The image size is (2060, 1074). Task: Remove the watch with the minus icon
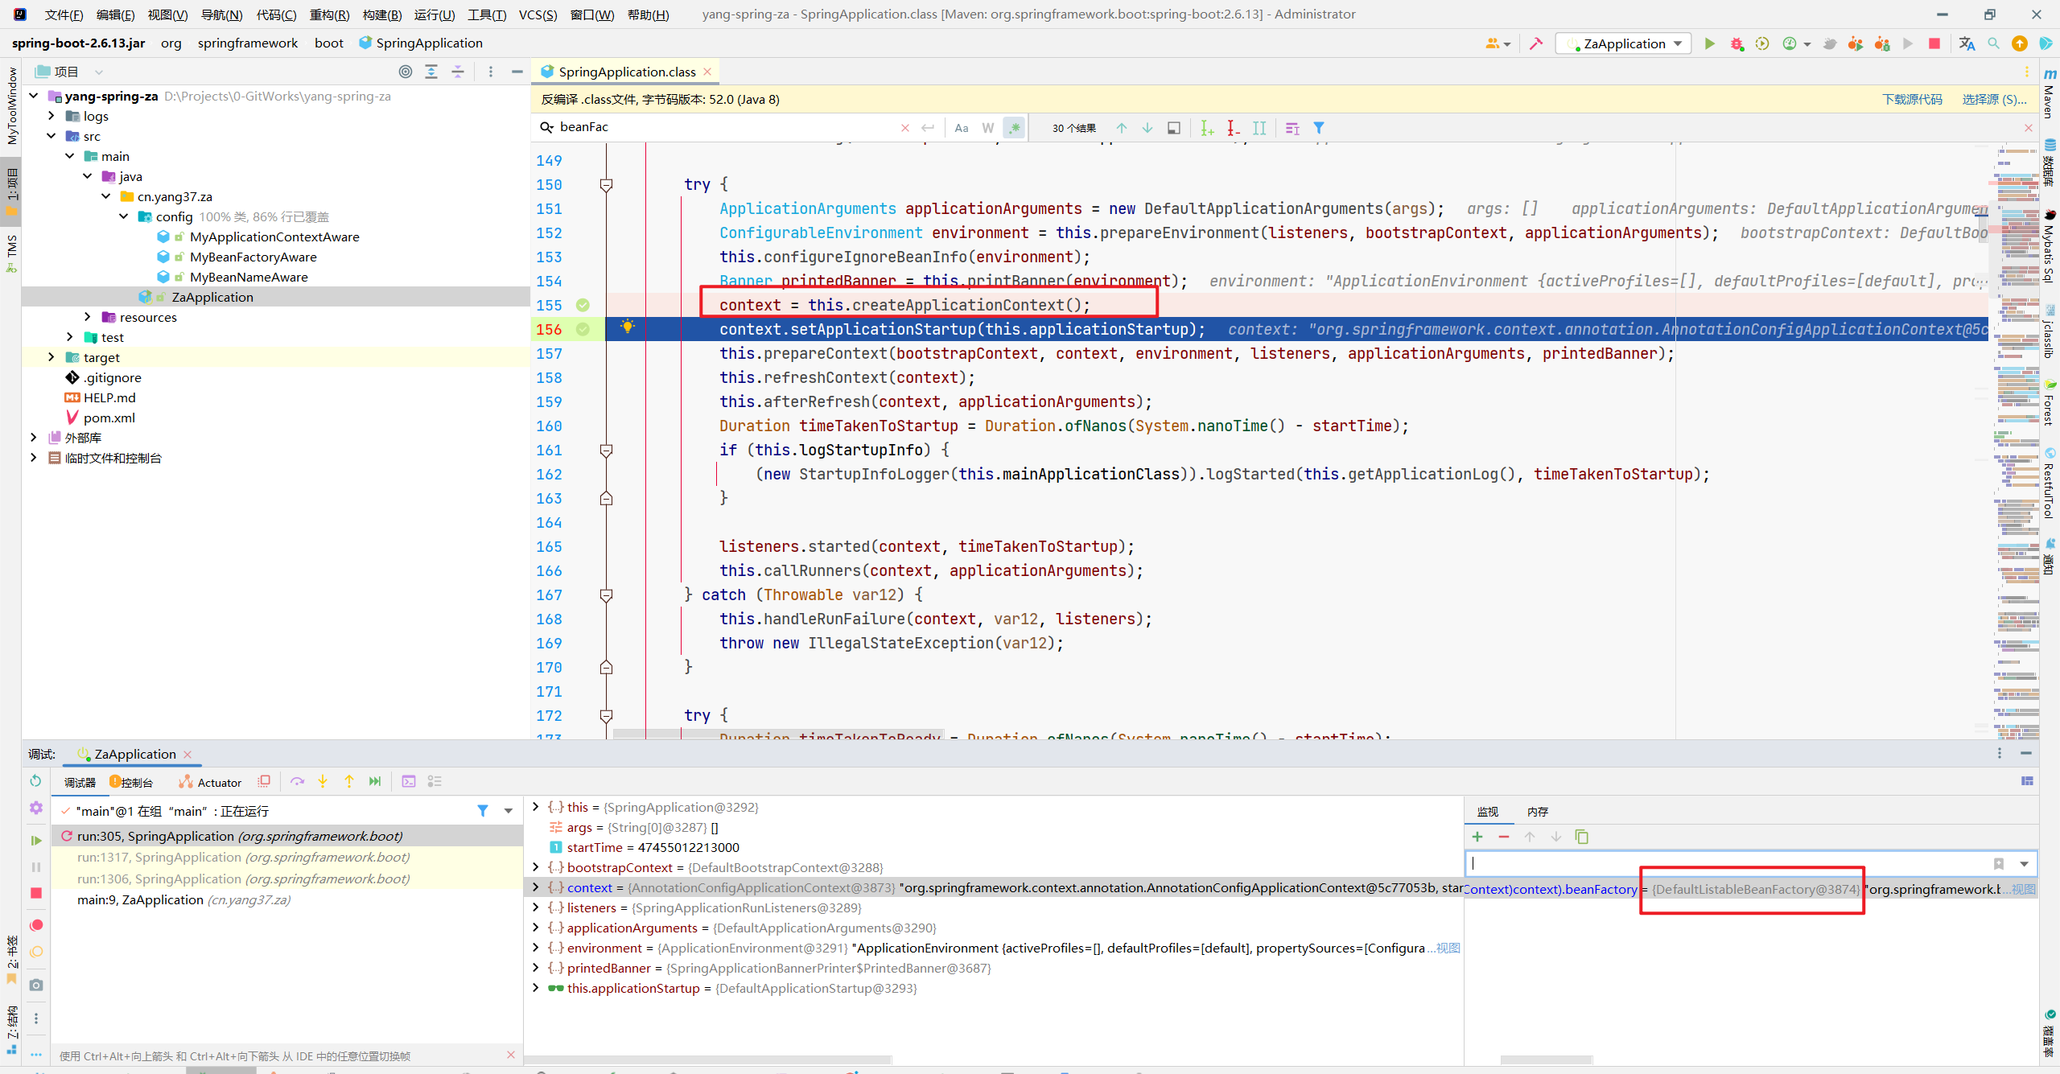1504,837
